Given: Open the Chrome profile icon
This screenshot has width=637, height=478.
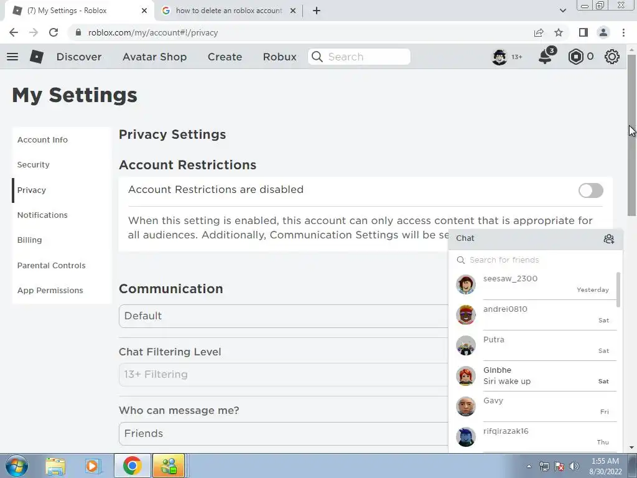Looking at the screenshot, I should pos(603,32).
